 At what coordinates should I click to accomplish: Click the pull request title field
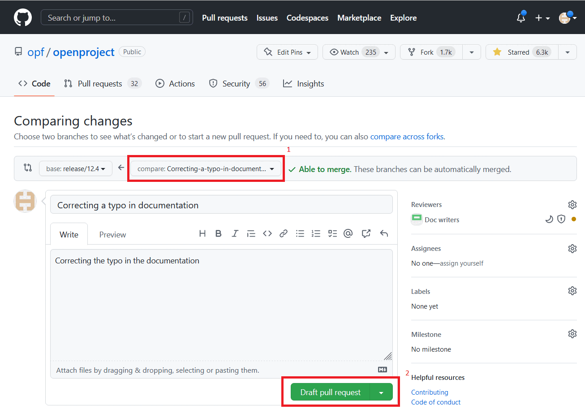(221, 205)
